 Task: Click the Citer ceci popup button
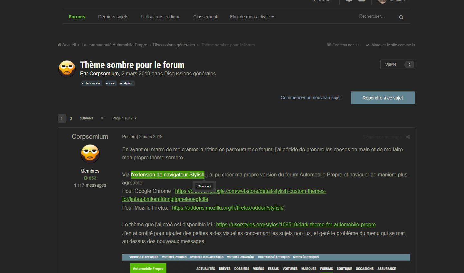pos(204,186)
